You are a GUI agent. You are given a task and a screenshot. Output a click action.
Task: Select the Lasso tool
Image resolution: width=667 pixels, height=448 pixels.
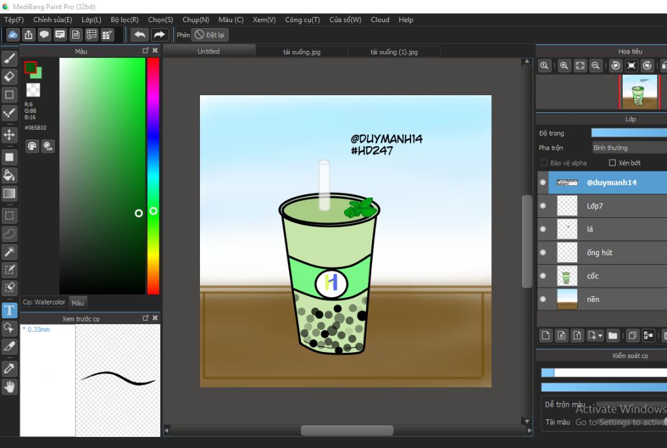9,234
